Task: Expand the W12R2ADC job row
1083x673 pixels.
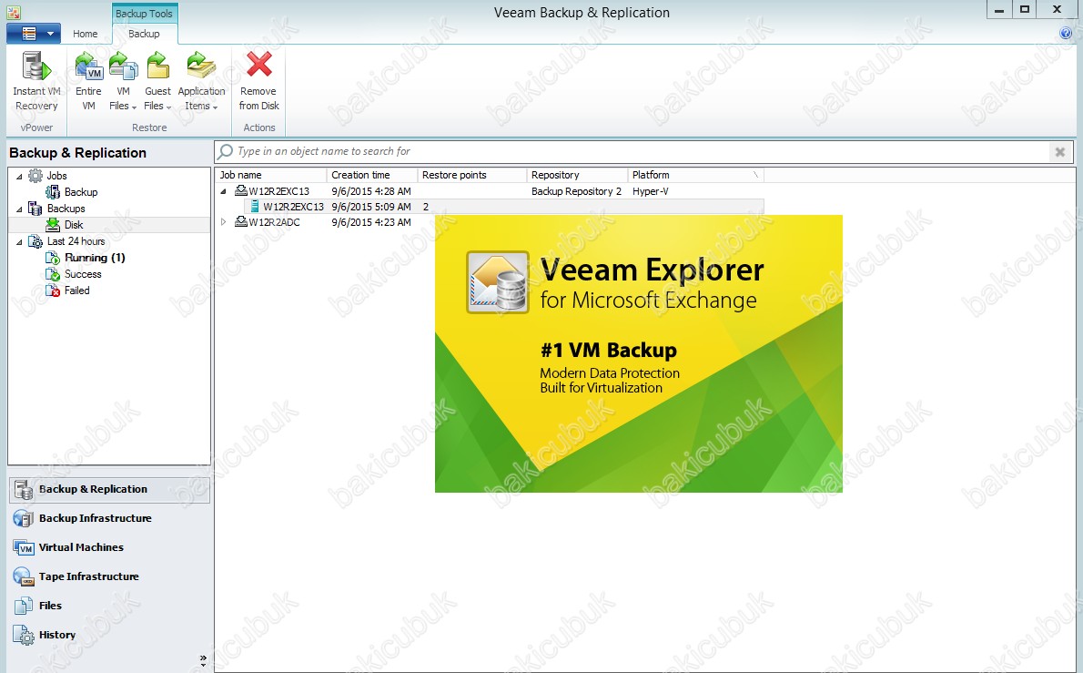Action: pyautogui.click(x=223, y=222)
